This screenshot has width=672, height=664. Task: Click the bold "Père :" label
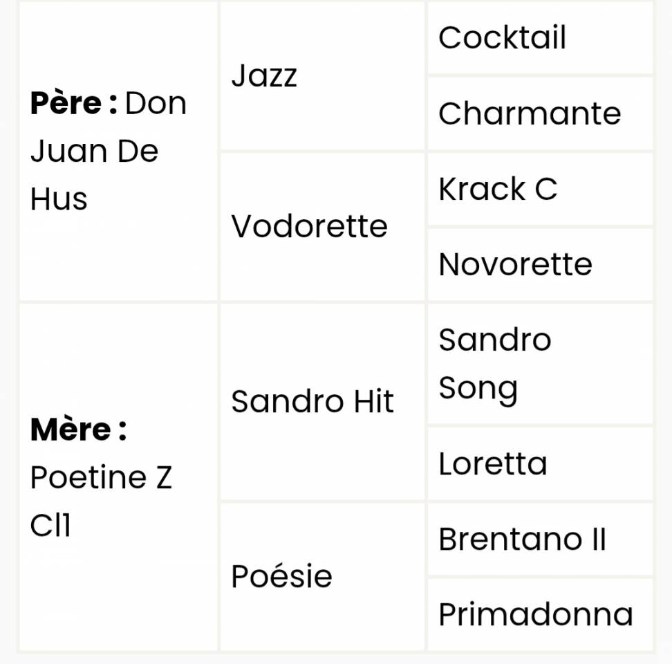[x=73, y=104]
